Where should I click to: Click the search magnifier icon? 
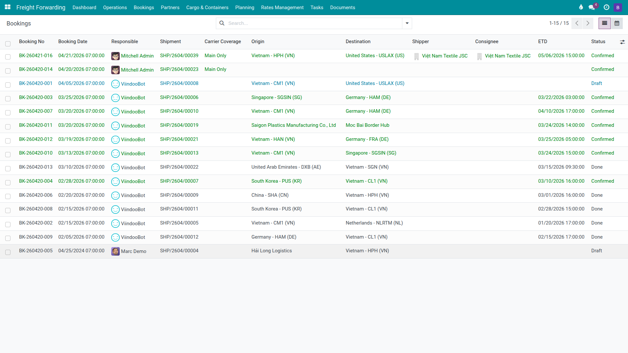click(x=222, y=23)
